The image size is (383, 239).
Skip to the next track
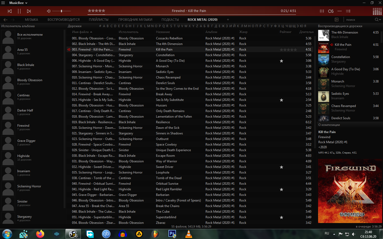29,11
